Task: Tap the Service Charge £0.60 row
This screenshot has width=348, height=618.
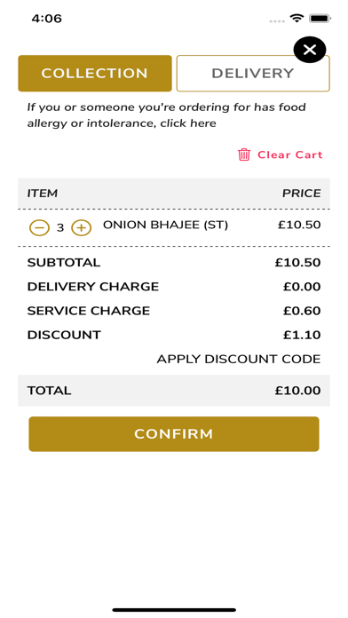Action: pos(174,311)
